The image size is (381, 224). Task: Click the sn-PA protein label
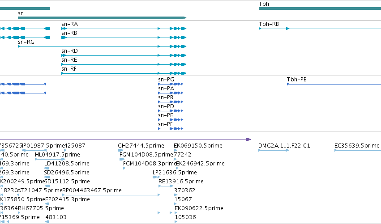166,89
